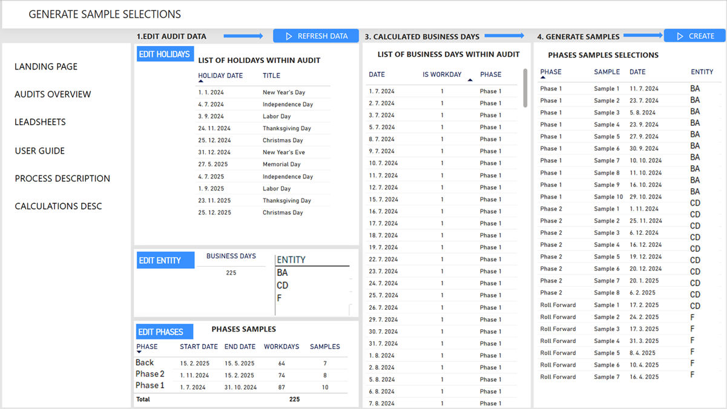Screen dimensions: 727x409
Task: Open Audits Overview page
Action: point(53,94)
